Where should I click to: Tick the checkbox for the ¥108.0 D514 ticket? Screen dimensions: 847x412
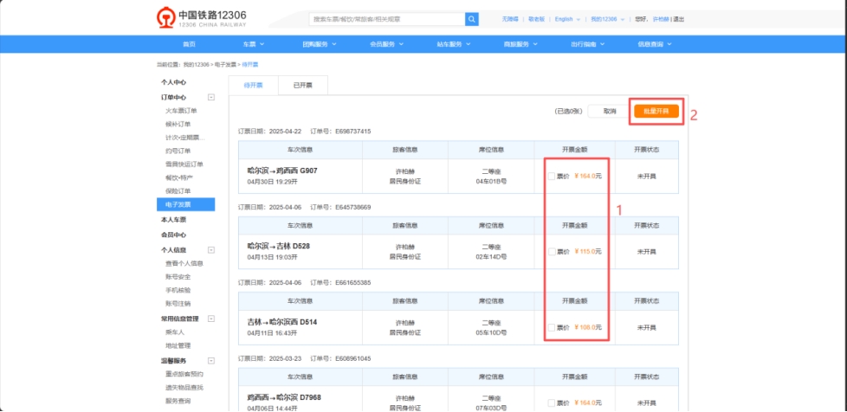(551, 327)
